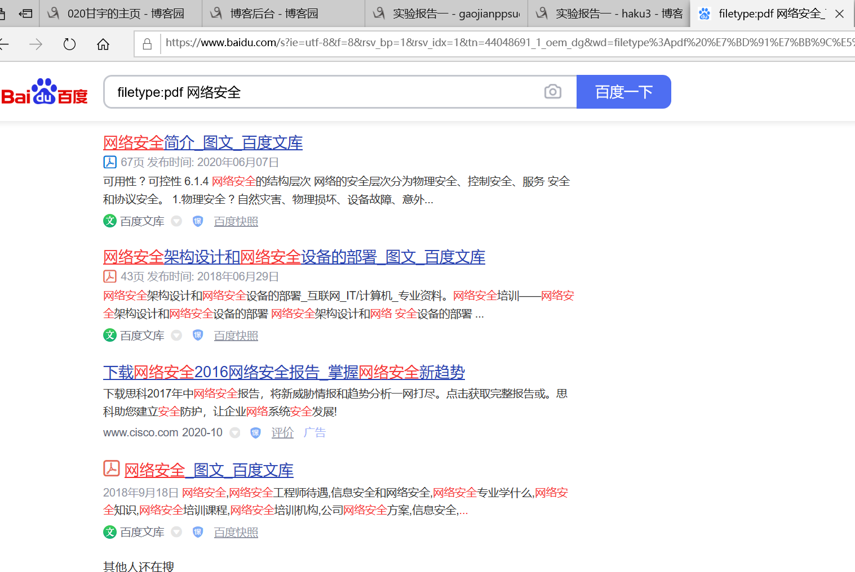Click 百度文库 source text under the 2018年9月18日 result
The width and height of the screenshot is (855, 572).
143,532
